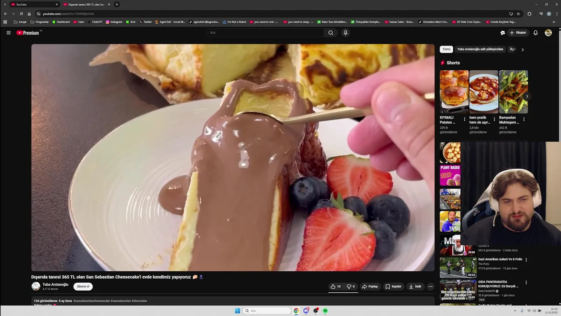This screenshot has width=561, height=316.
Task: Open the tab search dropdown arrow
Action: coord(5,4)
